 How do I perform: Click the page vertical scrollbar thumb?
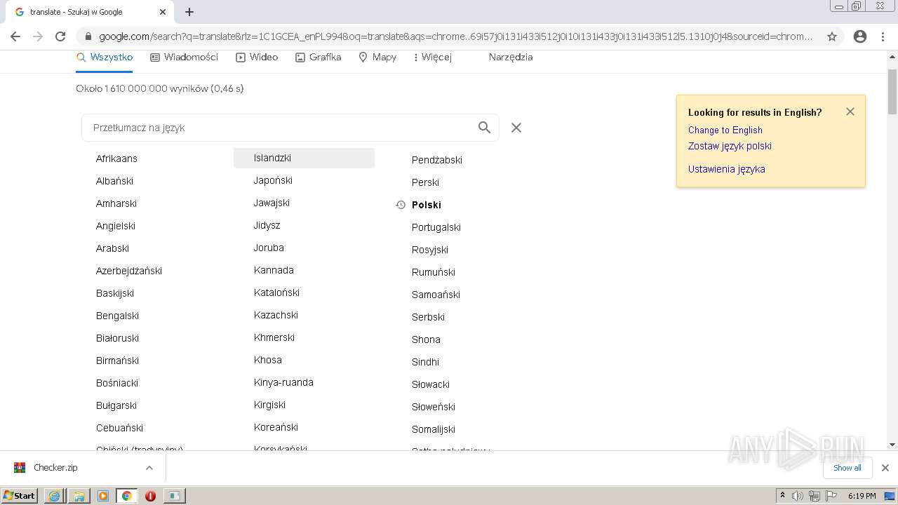[892, 91]
